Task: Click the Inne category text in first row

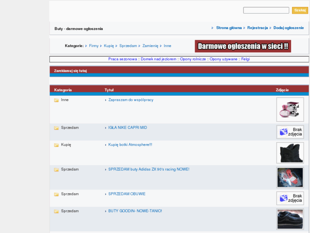Action: coord(65,100)
